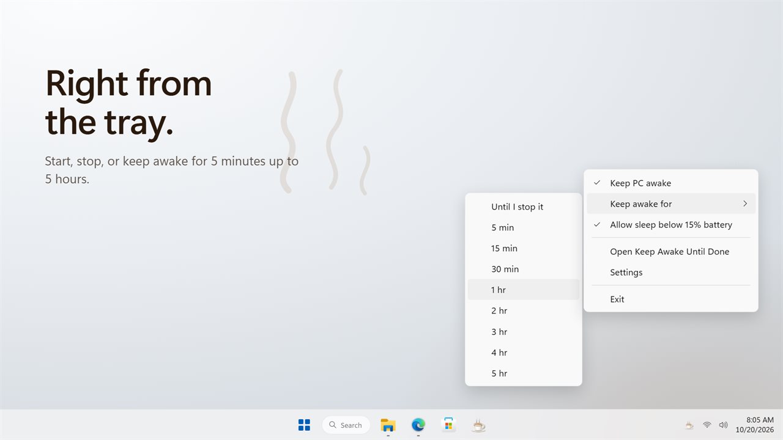Pick the 3 hr duration
The image size is (783, 440).
click(x=524, y=332)
